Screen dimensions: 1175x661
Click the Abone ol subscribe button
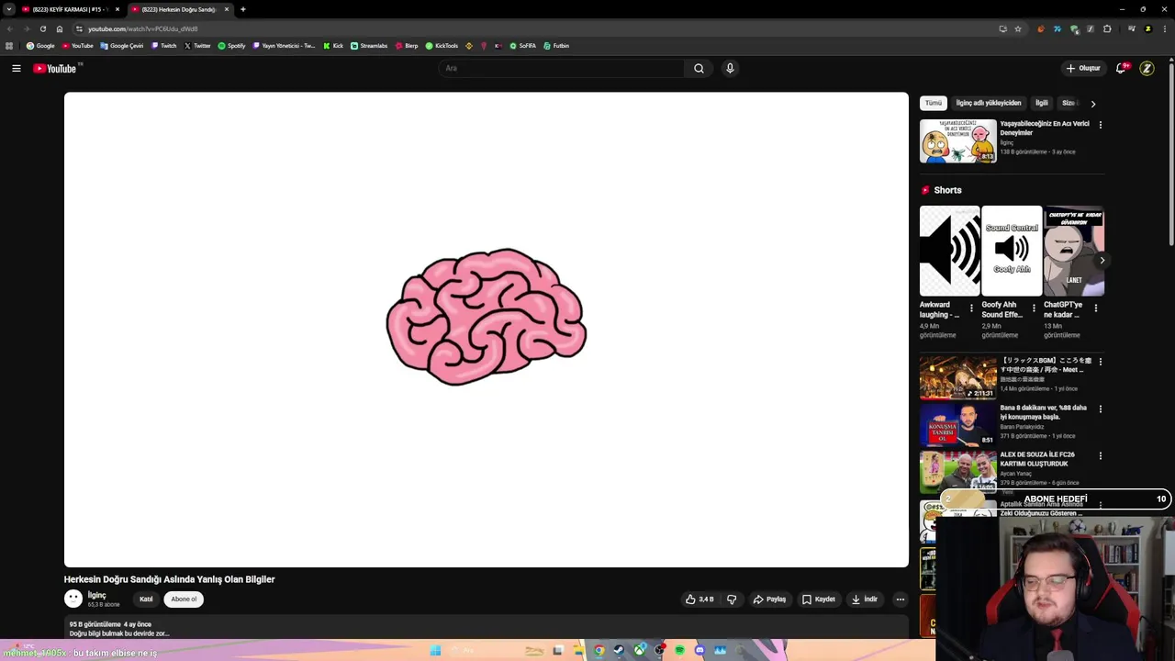click(184, 599)
